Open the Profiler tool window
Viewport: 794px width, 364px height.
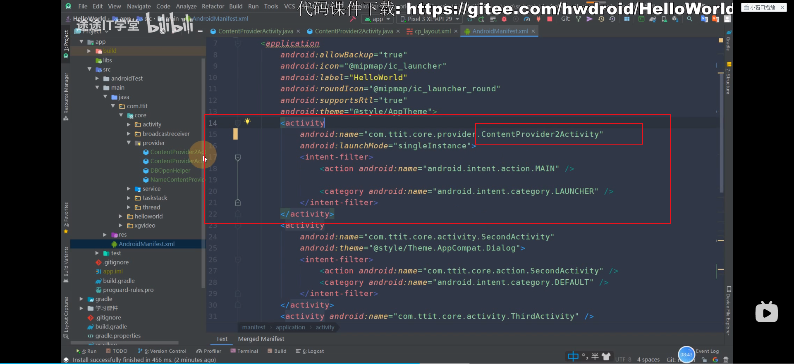coord(209,351)
